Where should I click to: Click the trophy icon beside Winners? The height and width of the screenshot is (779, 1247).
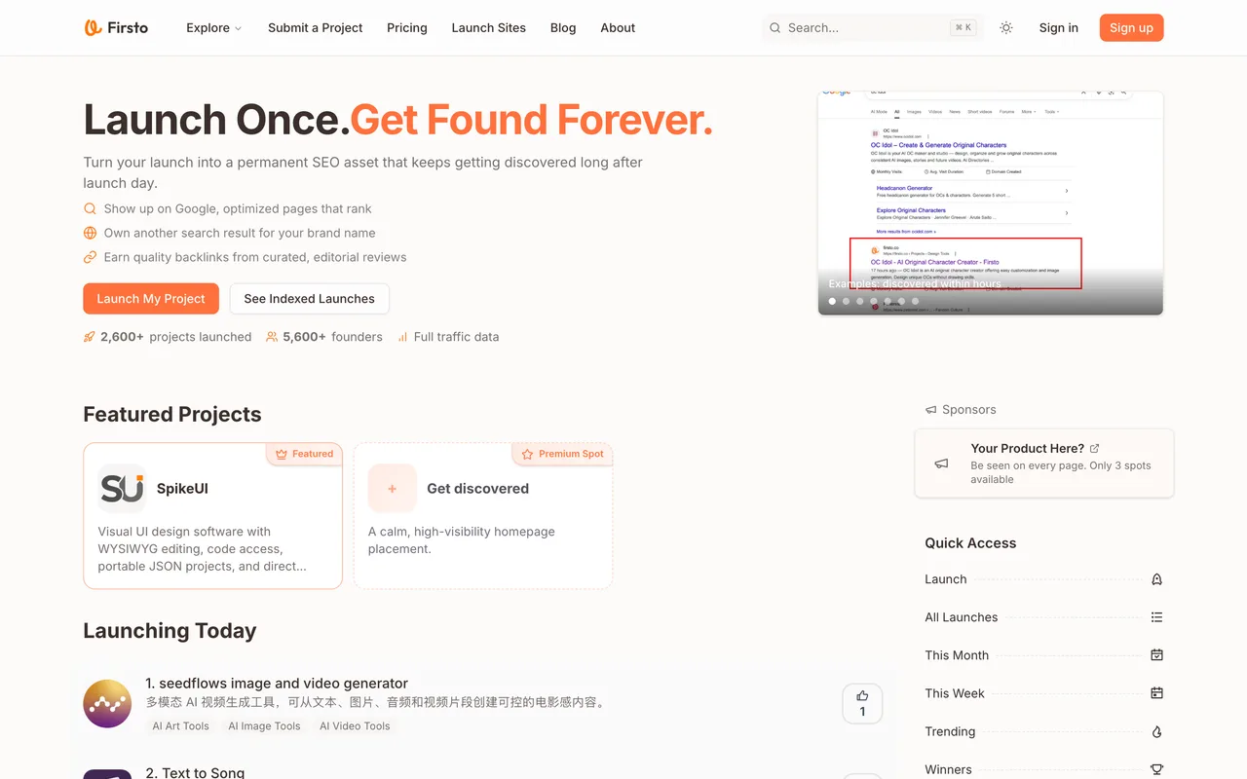1156,769
